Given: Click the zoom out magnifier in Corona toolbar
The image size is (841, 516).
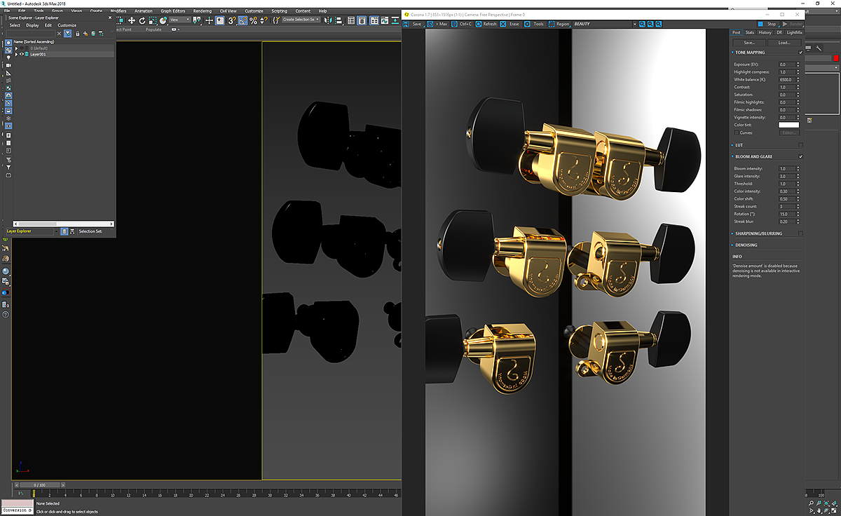Looking at the screenshot, I should [650, 24].
